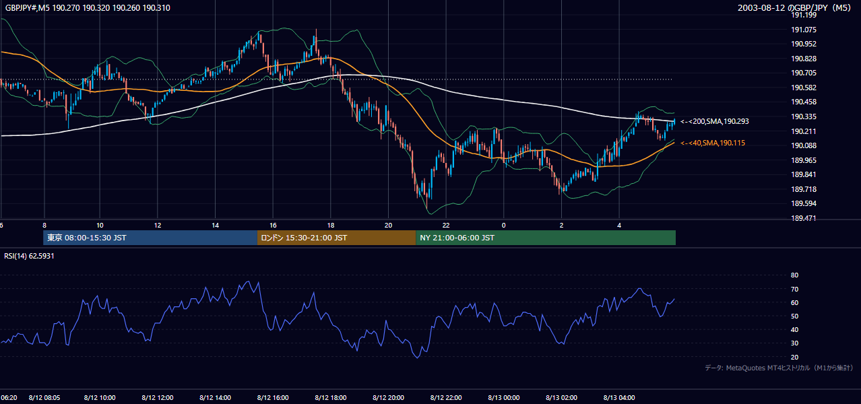
Task: Click RSI scale value 40
Action: pos(794,330)
